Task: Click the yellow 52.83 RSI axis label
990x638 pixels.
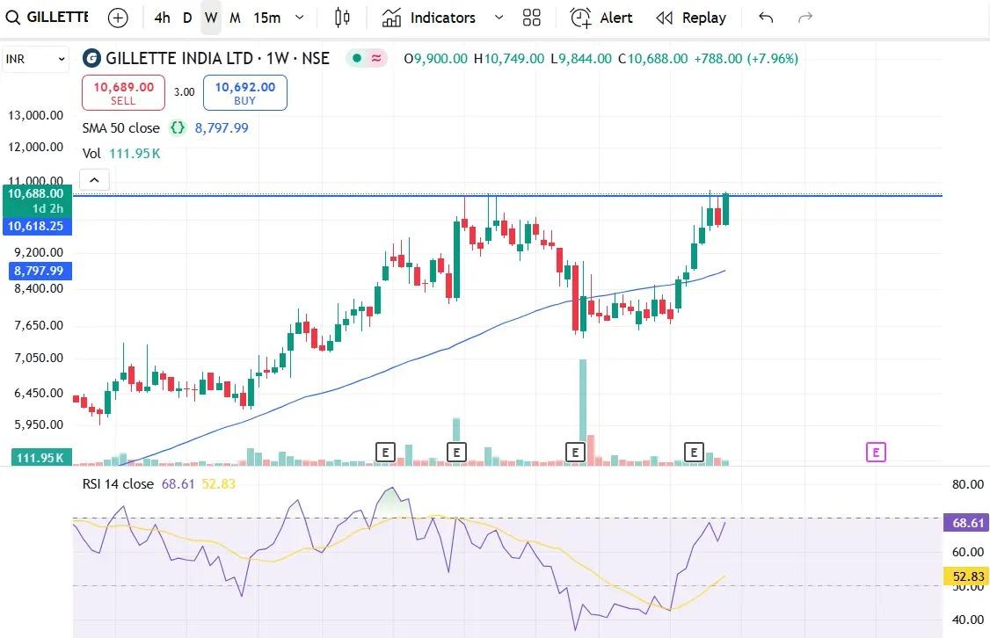Action: point(966,576)
